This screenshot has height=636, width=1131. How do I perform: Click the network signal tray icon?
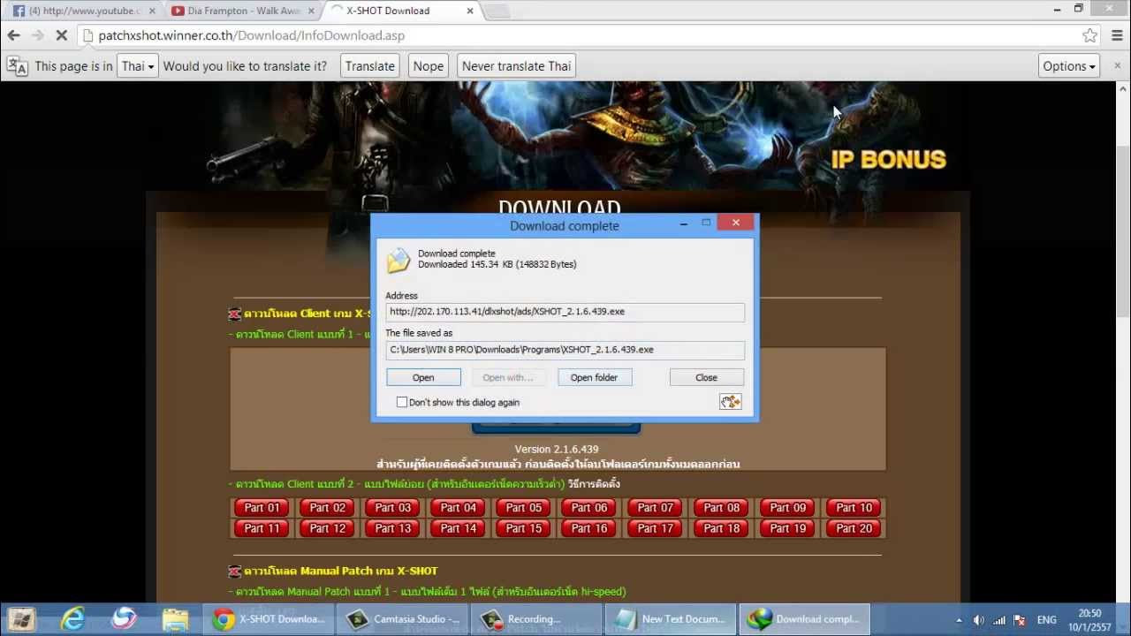998,620
